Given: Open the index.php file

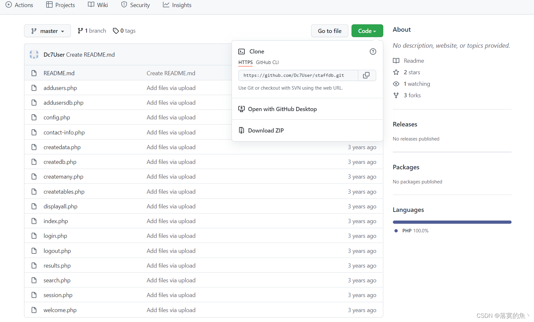Looking at the screenshot, I should tap(56, 221).
